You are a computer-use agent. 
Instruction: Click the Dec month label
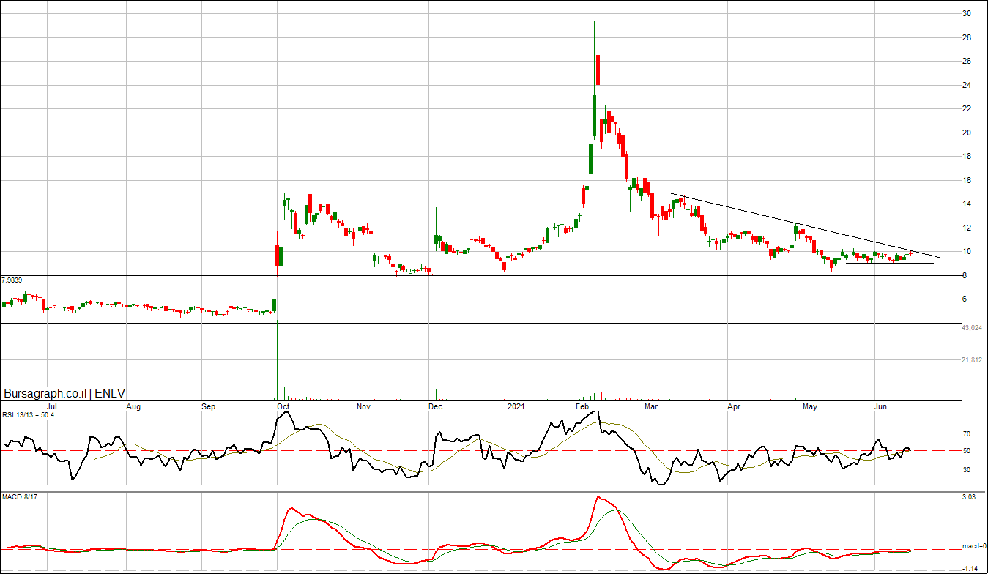click(x=435, y=406)
